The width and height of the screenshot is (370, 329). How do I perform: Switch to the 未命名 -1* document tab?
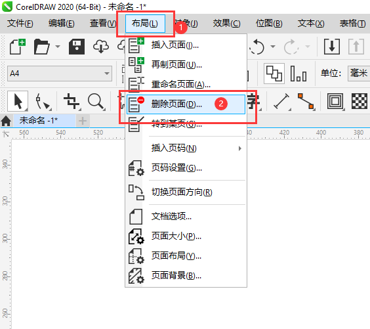45,120
